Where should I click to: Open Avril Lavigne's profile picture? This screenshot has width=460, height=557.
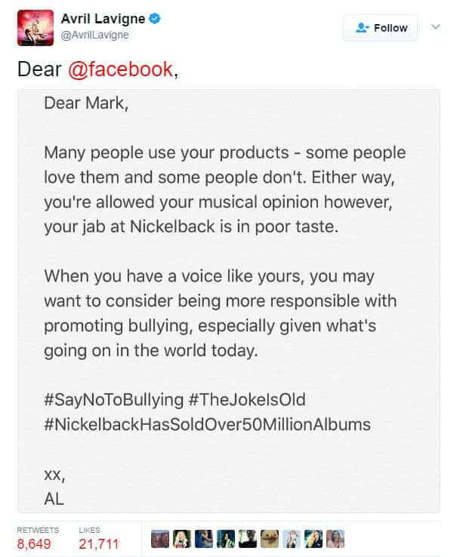(x=35, y=28)
